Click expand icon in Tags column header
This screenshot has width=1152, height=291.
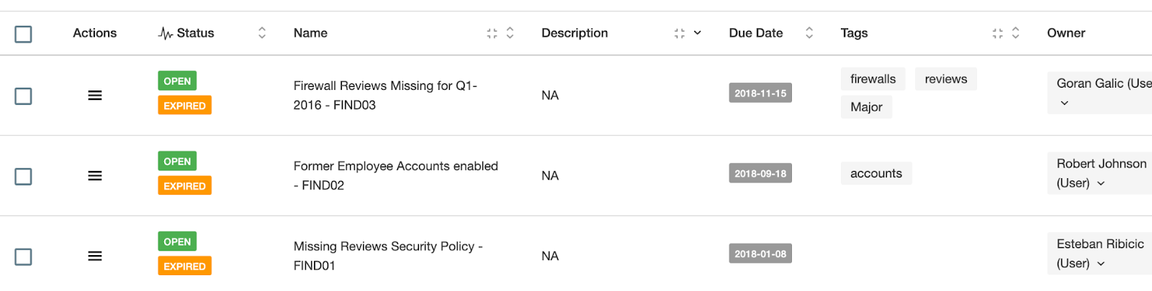pyautogui.click(x=997, y=33)
